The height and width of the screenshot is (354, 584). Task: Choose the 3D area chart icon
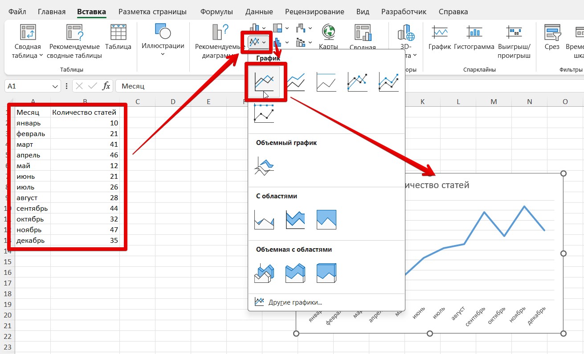click(x=264, y=273)
